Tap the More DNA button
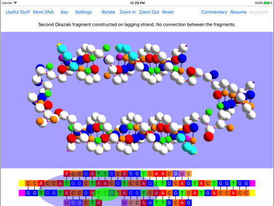The height and width of the screenshot is (206, 274). [43, 12]
